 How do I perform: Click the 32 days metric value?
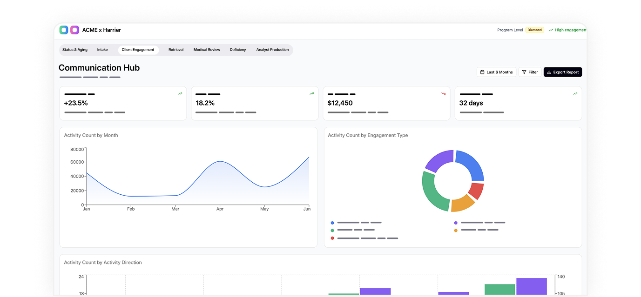tap(471, 103)
